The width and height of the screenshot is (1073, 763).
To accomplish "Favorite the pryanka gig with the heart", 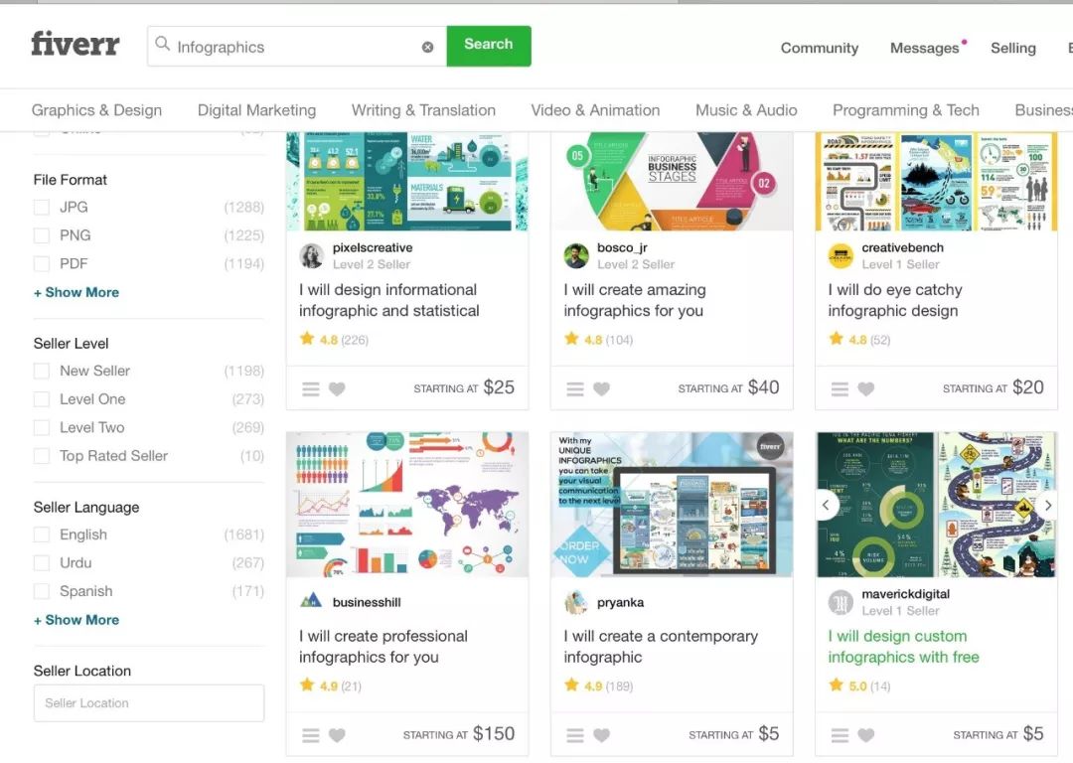I will tap(601, 735).
